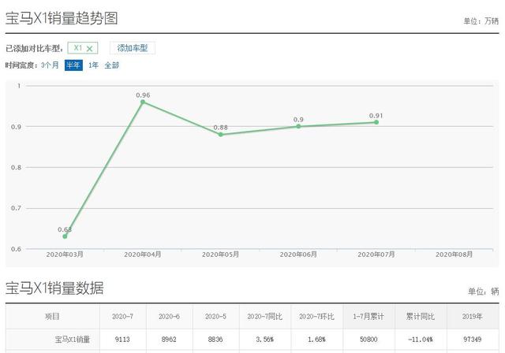505x353 pixels.
Task: Click the 3.56% year-over-year cell
Action: [265, 339]
